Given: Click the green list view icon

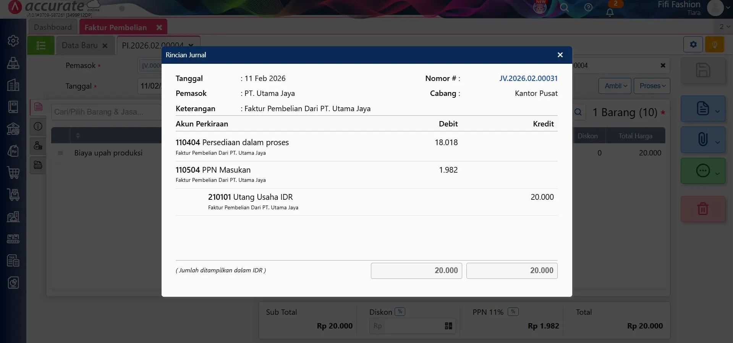Looking at the screenshot, I should coord(41,45).
